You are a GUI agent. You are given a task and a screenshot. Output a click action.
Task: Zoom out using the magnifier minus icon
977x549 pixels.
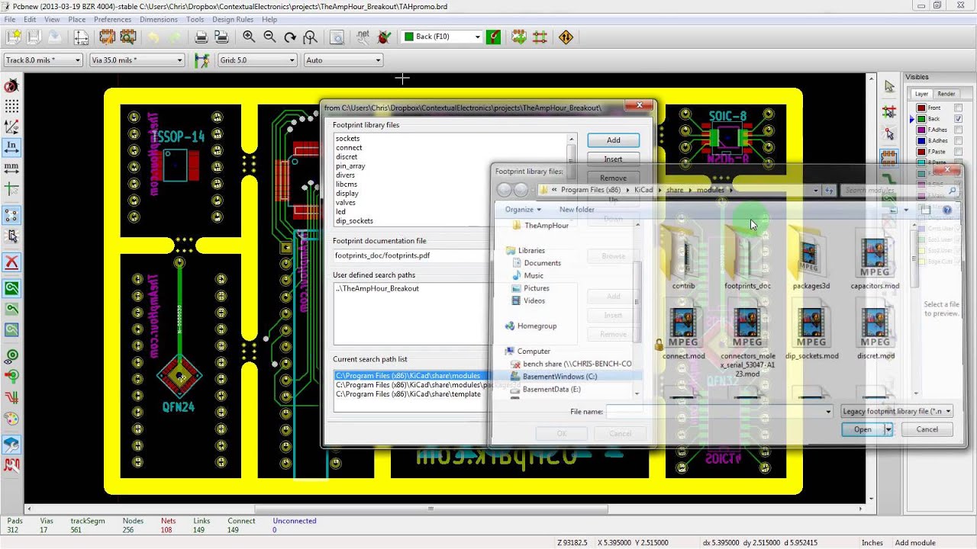click(x=269, y=37)
